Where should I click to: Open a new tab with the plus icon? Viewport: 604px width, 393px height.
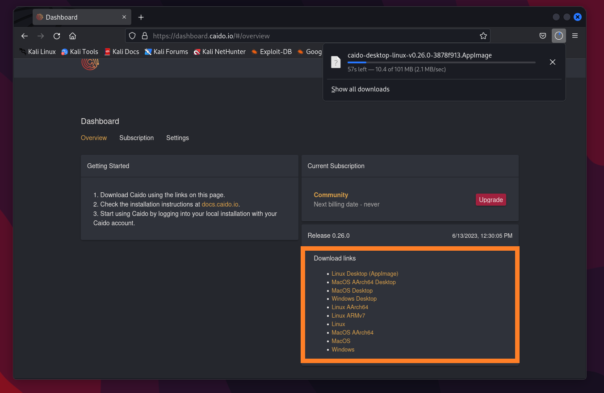141,17
